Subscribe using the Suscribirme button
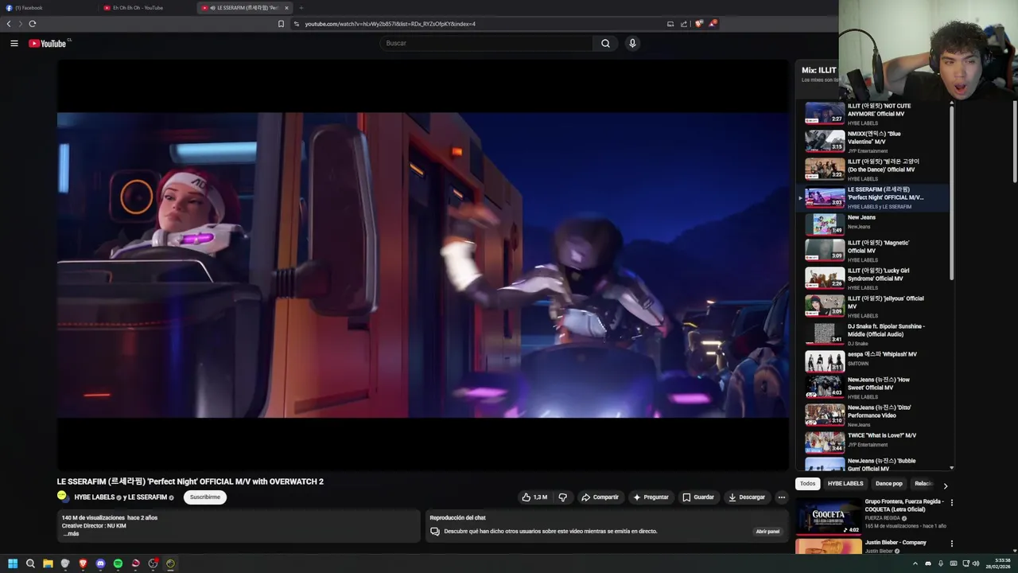 coord(205,497)
